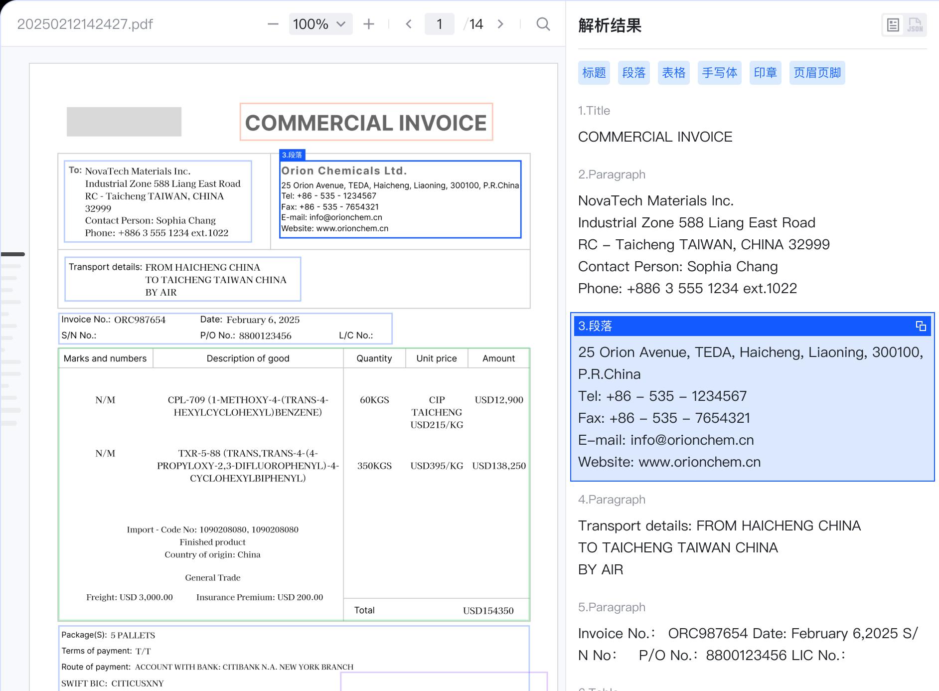This screenshot has width=939, height=691.
Task: Go to previous PDF page
Action: (409, 24)
